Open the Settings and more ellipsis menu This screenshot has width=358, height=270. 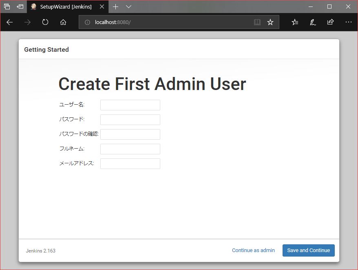click(x=348, y=22)
